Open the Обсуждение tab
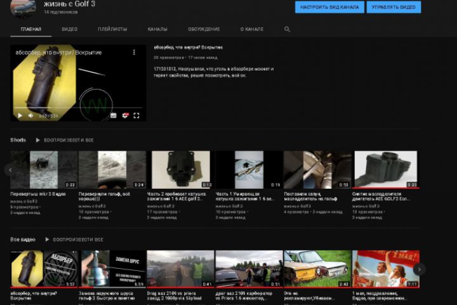The width and height of the screenshot is (457, 305). [204, 29]
